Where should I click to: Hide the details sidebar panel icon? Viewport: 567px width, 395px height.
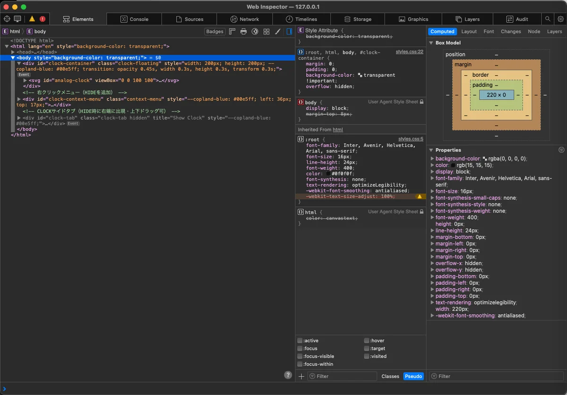coord(290,32)
